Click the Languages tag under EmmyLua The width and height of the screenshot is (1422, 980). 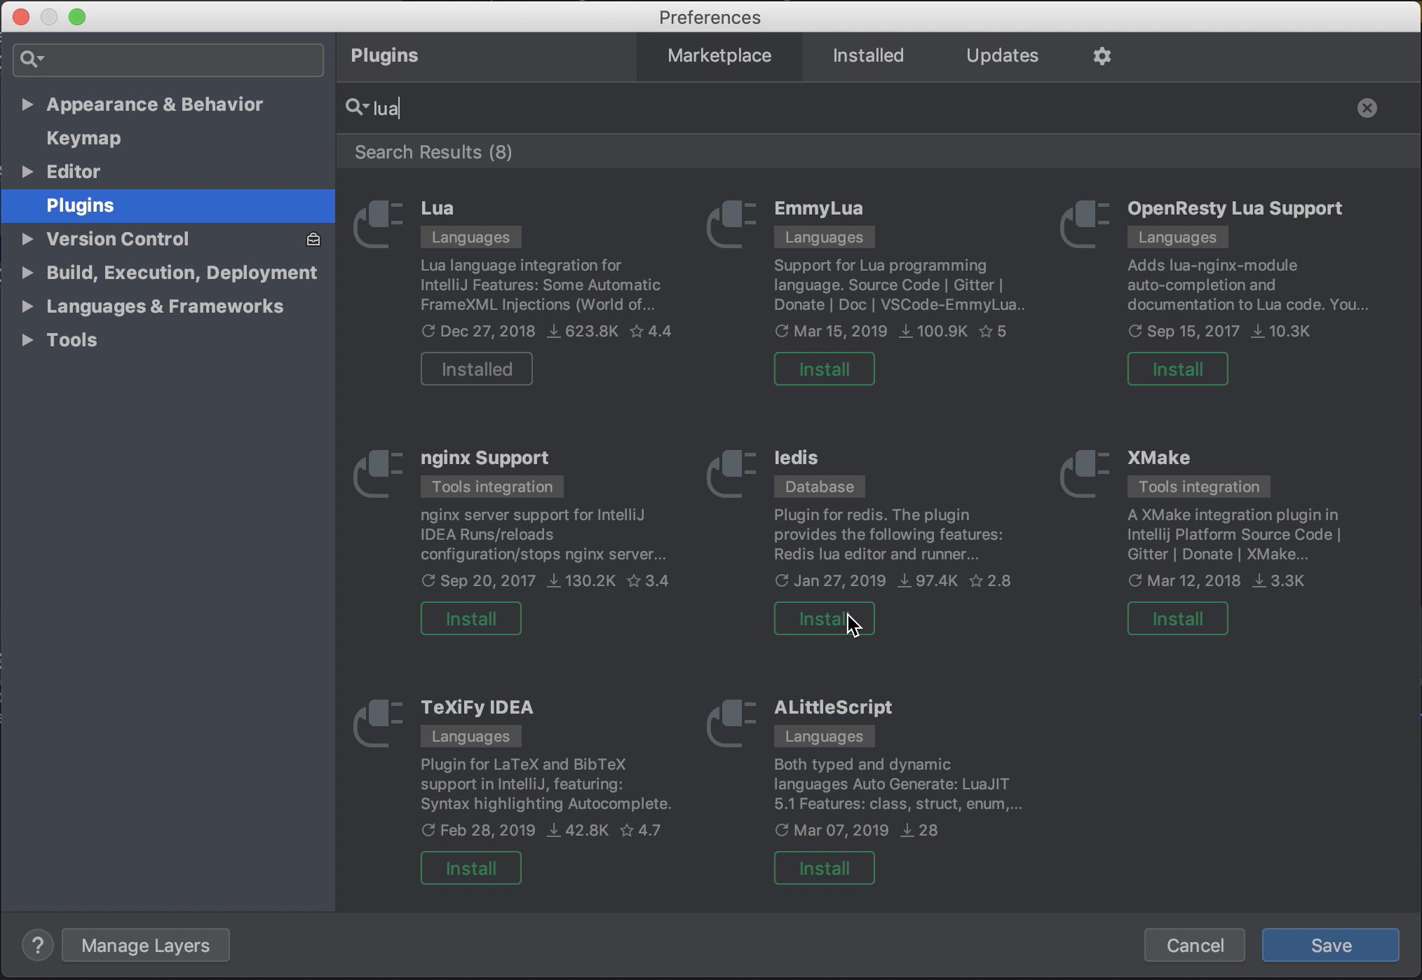click(x=824, y=237)
